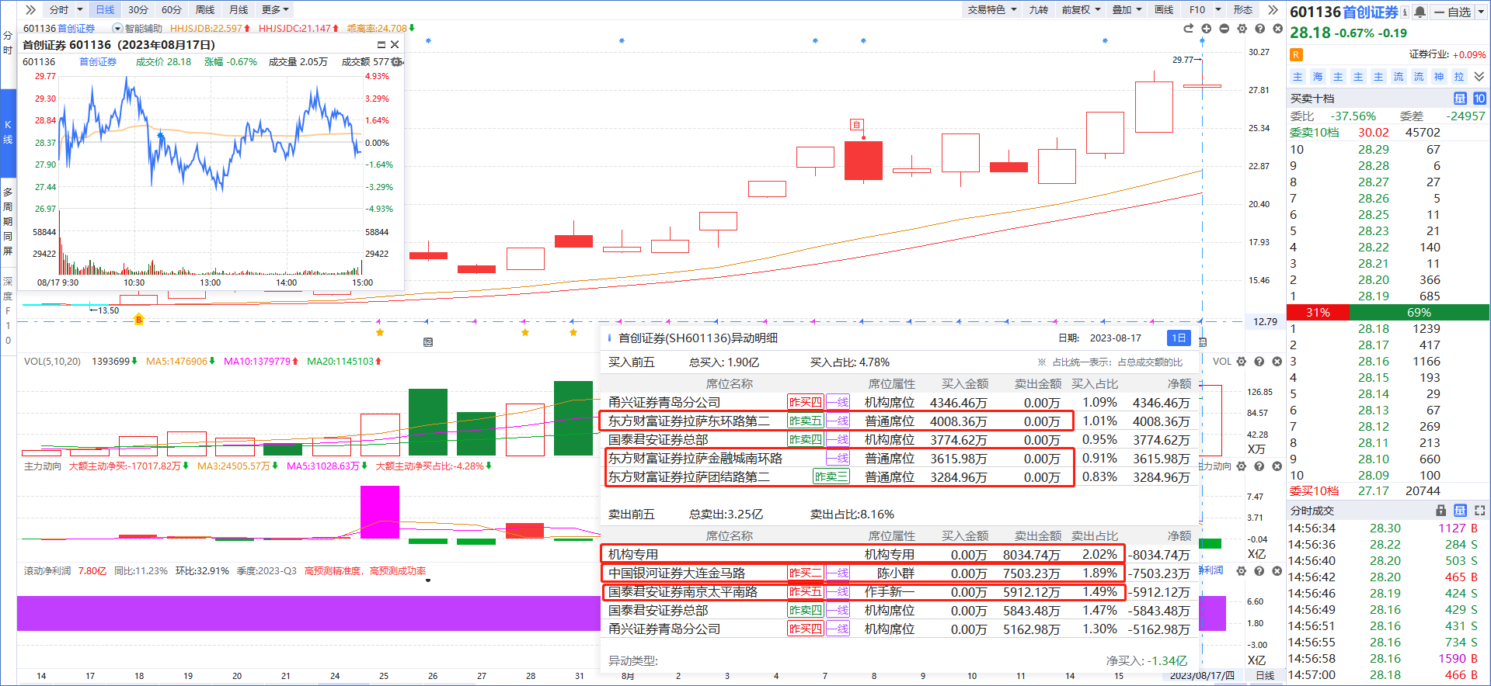Click the 69% buy portion of order ratio bar
This screenshot has height=686, width=1491.
tap(1420, 313)
